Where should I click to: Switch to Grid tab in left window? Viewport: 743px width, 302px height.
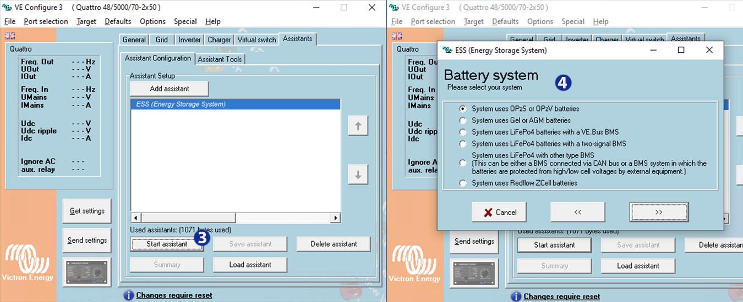coord(162,40)
